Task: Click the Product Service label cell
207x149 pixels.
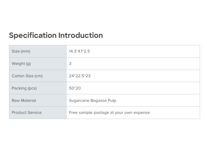Action: pyautogui.click(x=26, y=113)
